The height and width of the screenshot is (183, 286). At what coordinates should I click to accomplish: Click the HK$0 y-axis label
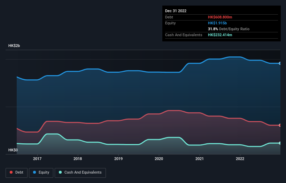[x=13, y=150]
